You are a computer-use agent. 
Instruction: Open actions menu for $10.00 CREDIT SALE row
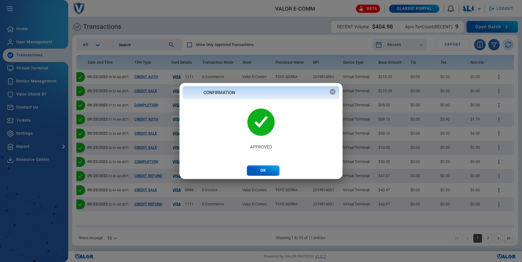point(499,148)
